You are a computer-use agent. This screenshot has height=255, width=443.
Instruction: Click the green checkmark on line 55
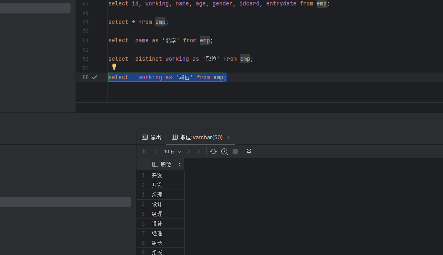pyautogui.click(x=94, y=77)
